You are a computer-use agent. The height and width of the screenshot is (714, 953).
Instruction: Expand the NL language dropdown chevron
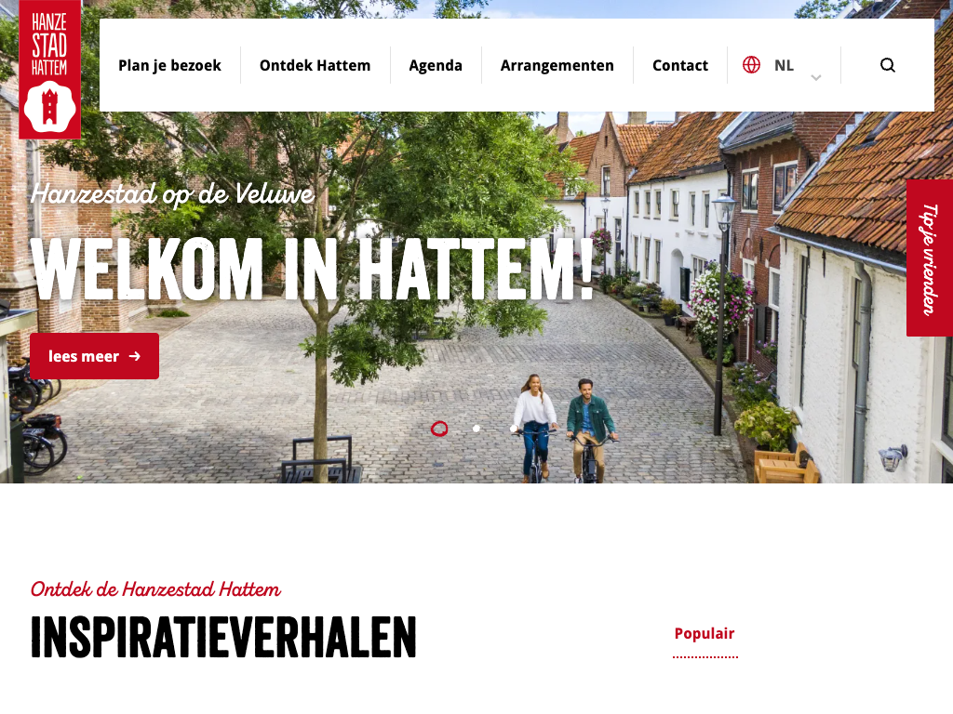pos(816,78)
